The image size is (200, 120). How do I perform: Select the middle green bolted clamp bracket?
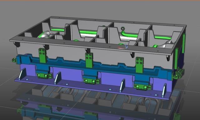tap(89, 60)
